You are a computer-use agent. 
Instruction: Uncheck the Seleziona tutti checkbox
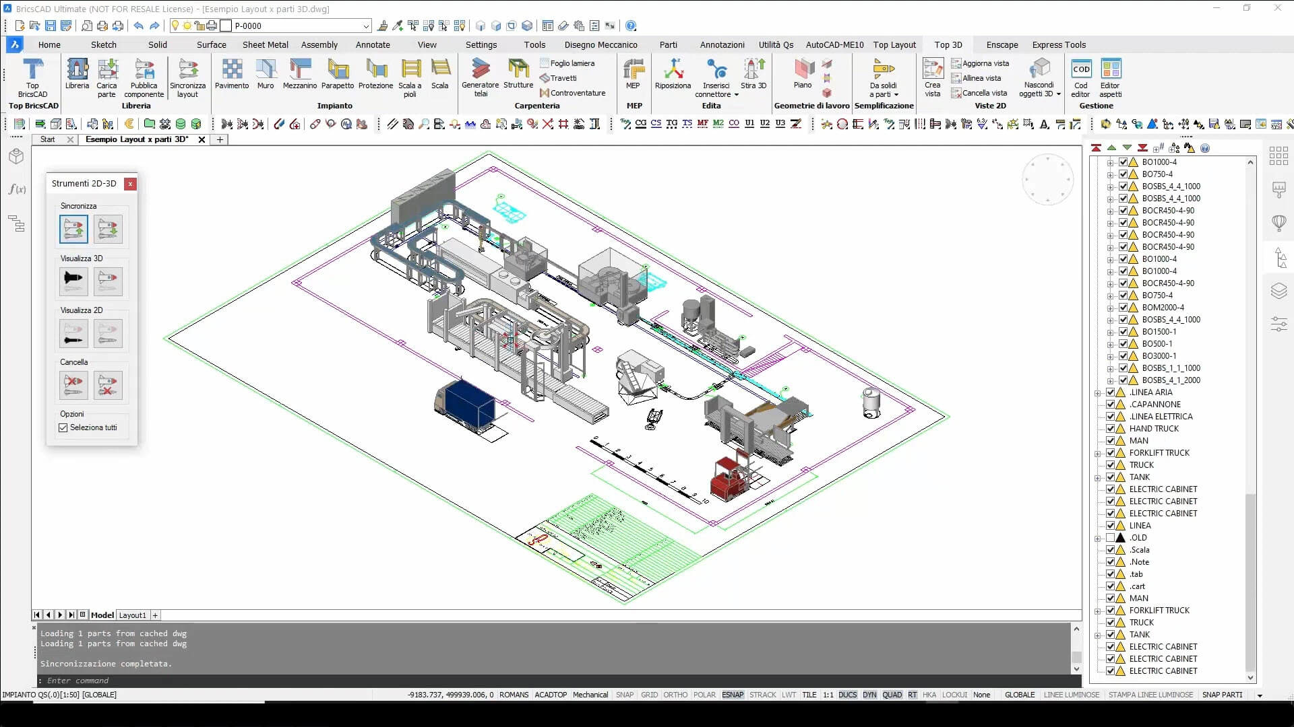coord(63,428)
